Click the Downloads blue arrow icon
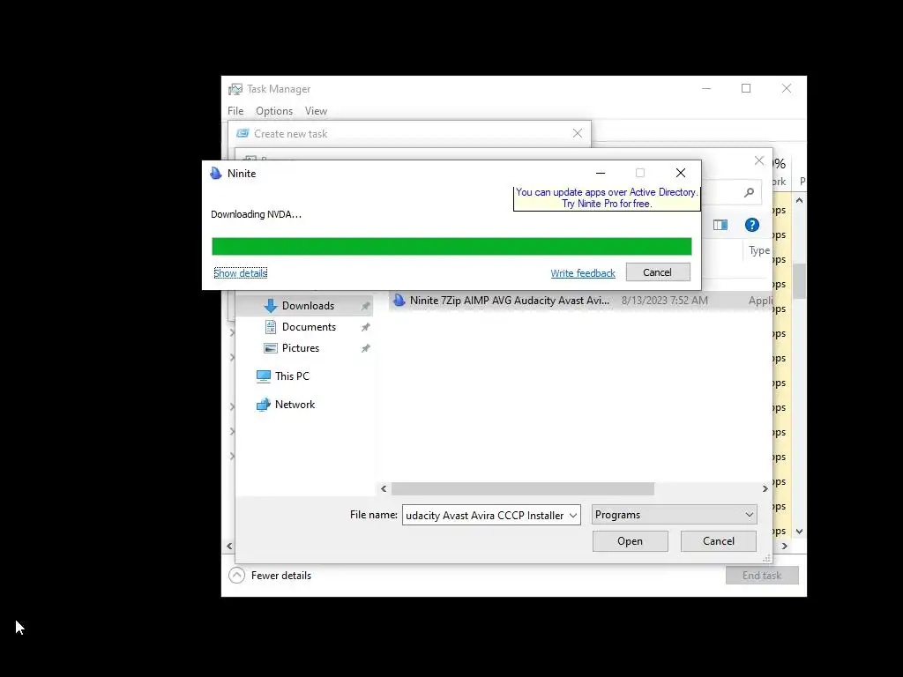Screen dimensions: 903x677 coord(270,306)
